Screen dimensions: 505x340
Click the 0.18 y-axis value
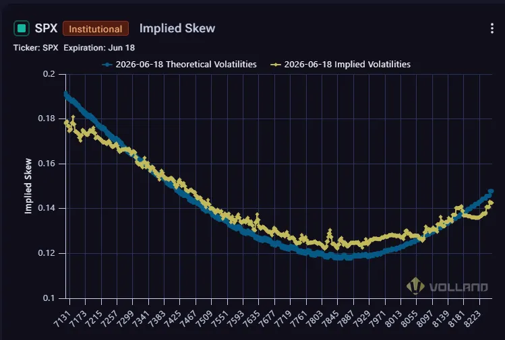pos(47,118)
